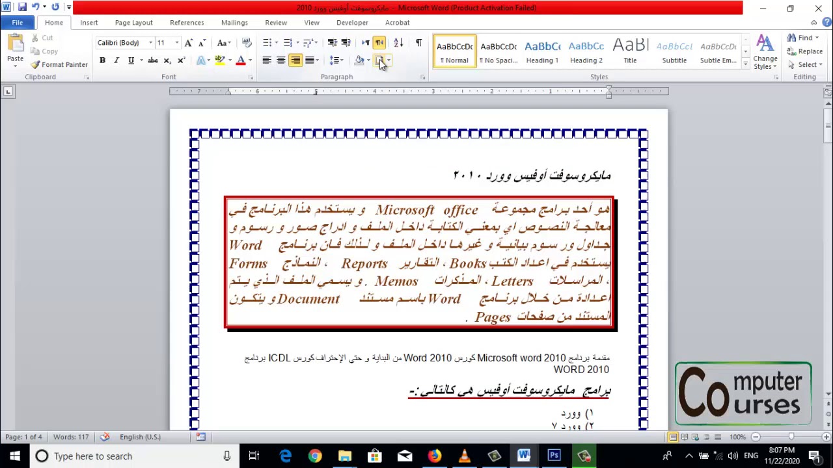Click Words: 117 in status bar
This screenshot has width=833, height=468.
coord(71,437)
